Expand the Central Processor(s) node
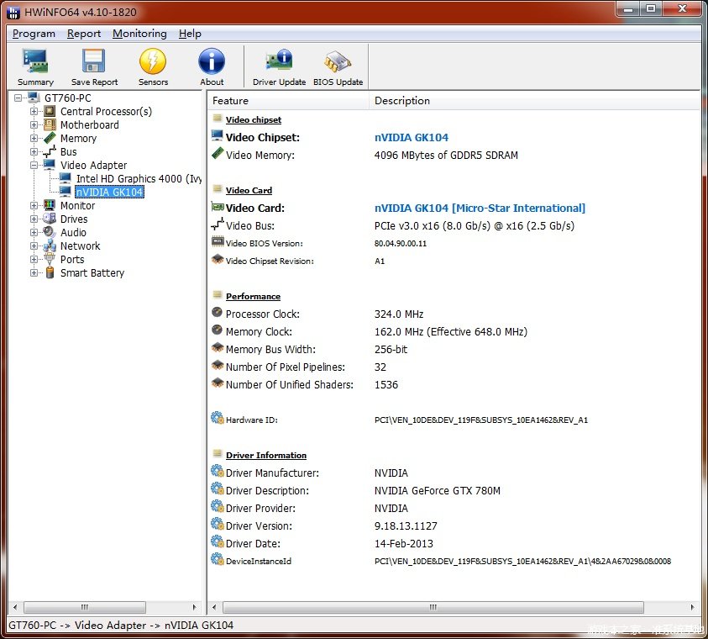Viewport: 708px width, 639px height. (34, 111)
